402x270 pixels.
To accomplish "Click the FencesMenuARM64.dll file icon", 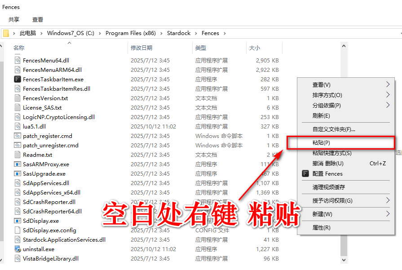I will [17, 70].
